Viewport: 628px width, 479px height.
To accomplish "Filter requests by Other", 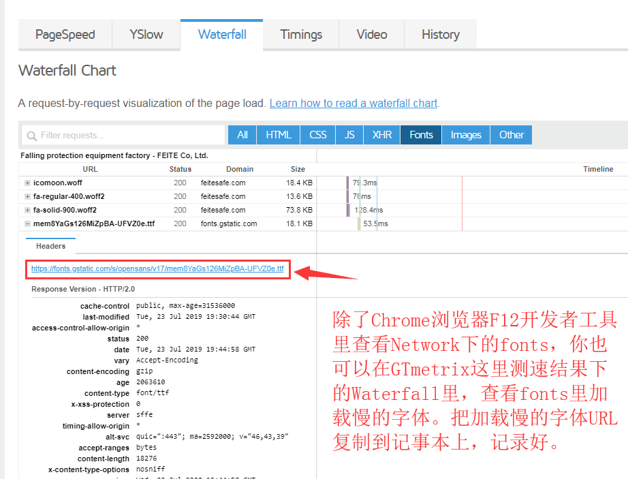I will (511, 135).
